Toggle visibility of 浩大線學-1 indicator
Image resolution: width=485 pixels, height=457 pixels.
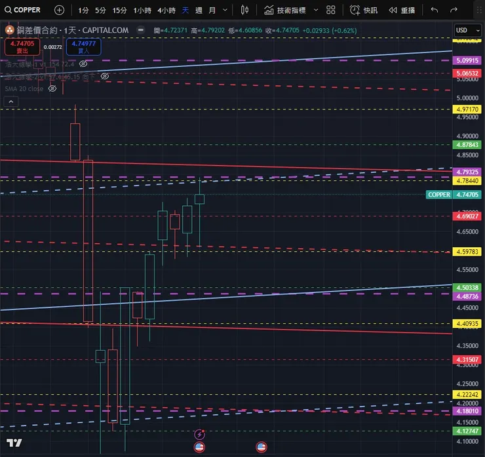tap(83, 64)
